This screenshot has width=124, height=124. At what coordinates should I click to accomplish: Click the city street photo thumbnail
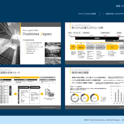pyautogui.click(x=53, y=61)
